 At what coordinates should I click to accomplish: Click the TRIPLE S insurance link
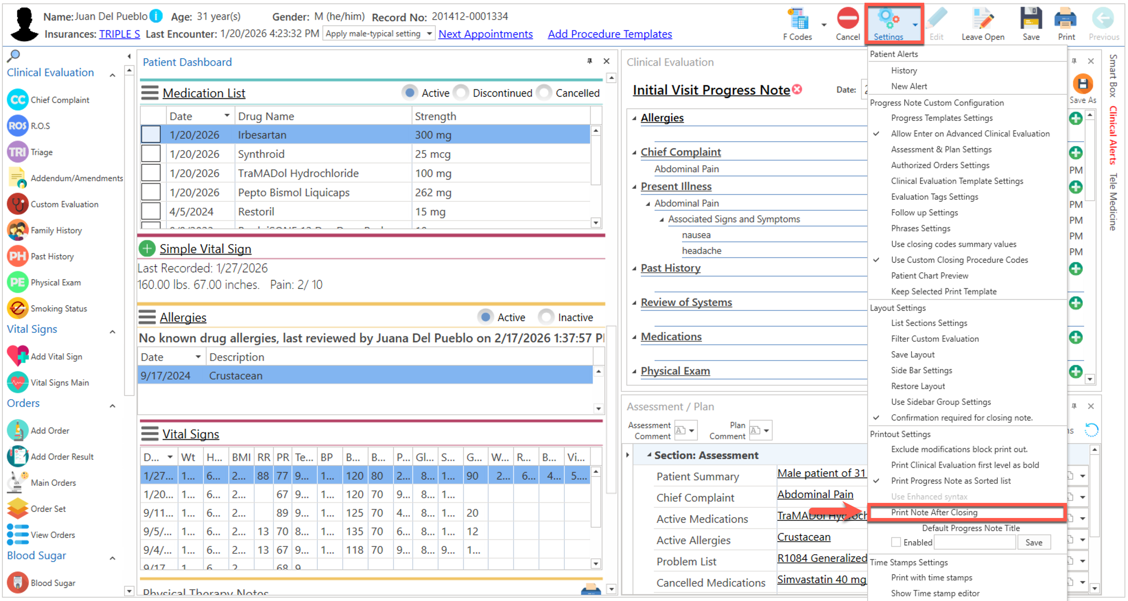coord(119,34)
